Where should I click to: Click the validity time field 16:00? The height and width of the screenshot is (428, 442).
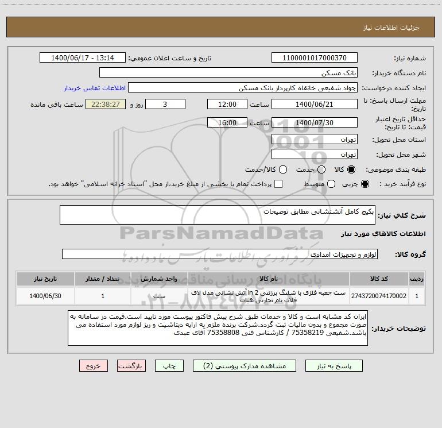(227, 122)
